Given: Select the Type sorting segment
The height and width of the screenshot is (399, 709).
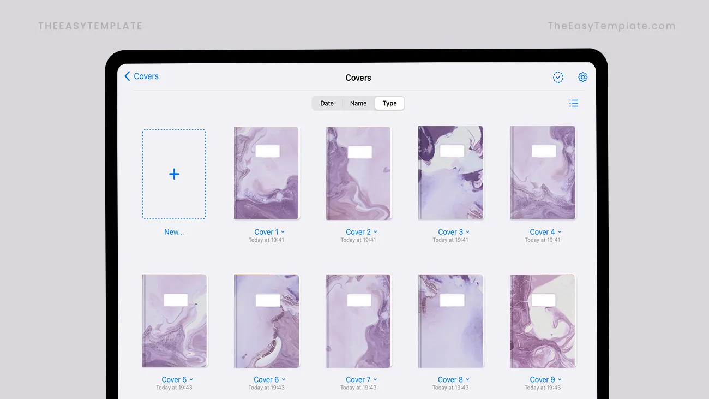Looking at the screenshot, I should (x=389, y=103).
